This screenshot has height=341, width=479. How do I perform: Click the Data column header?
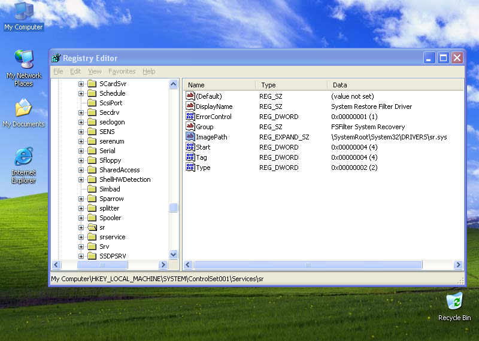pos(395,85)
